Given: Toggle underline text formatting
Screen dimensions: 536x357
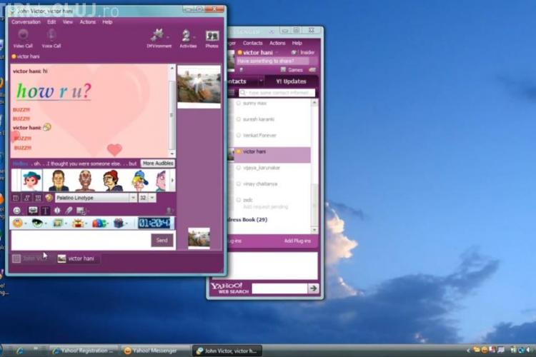Looking at the screenshot, I should [x=37, y=198].
